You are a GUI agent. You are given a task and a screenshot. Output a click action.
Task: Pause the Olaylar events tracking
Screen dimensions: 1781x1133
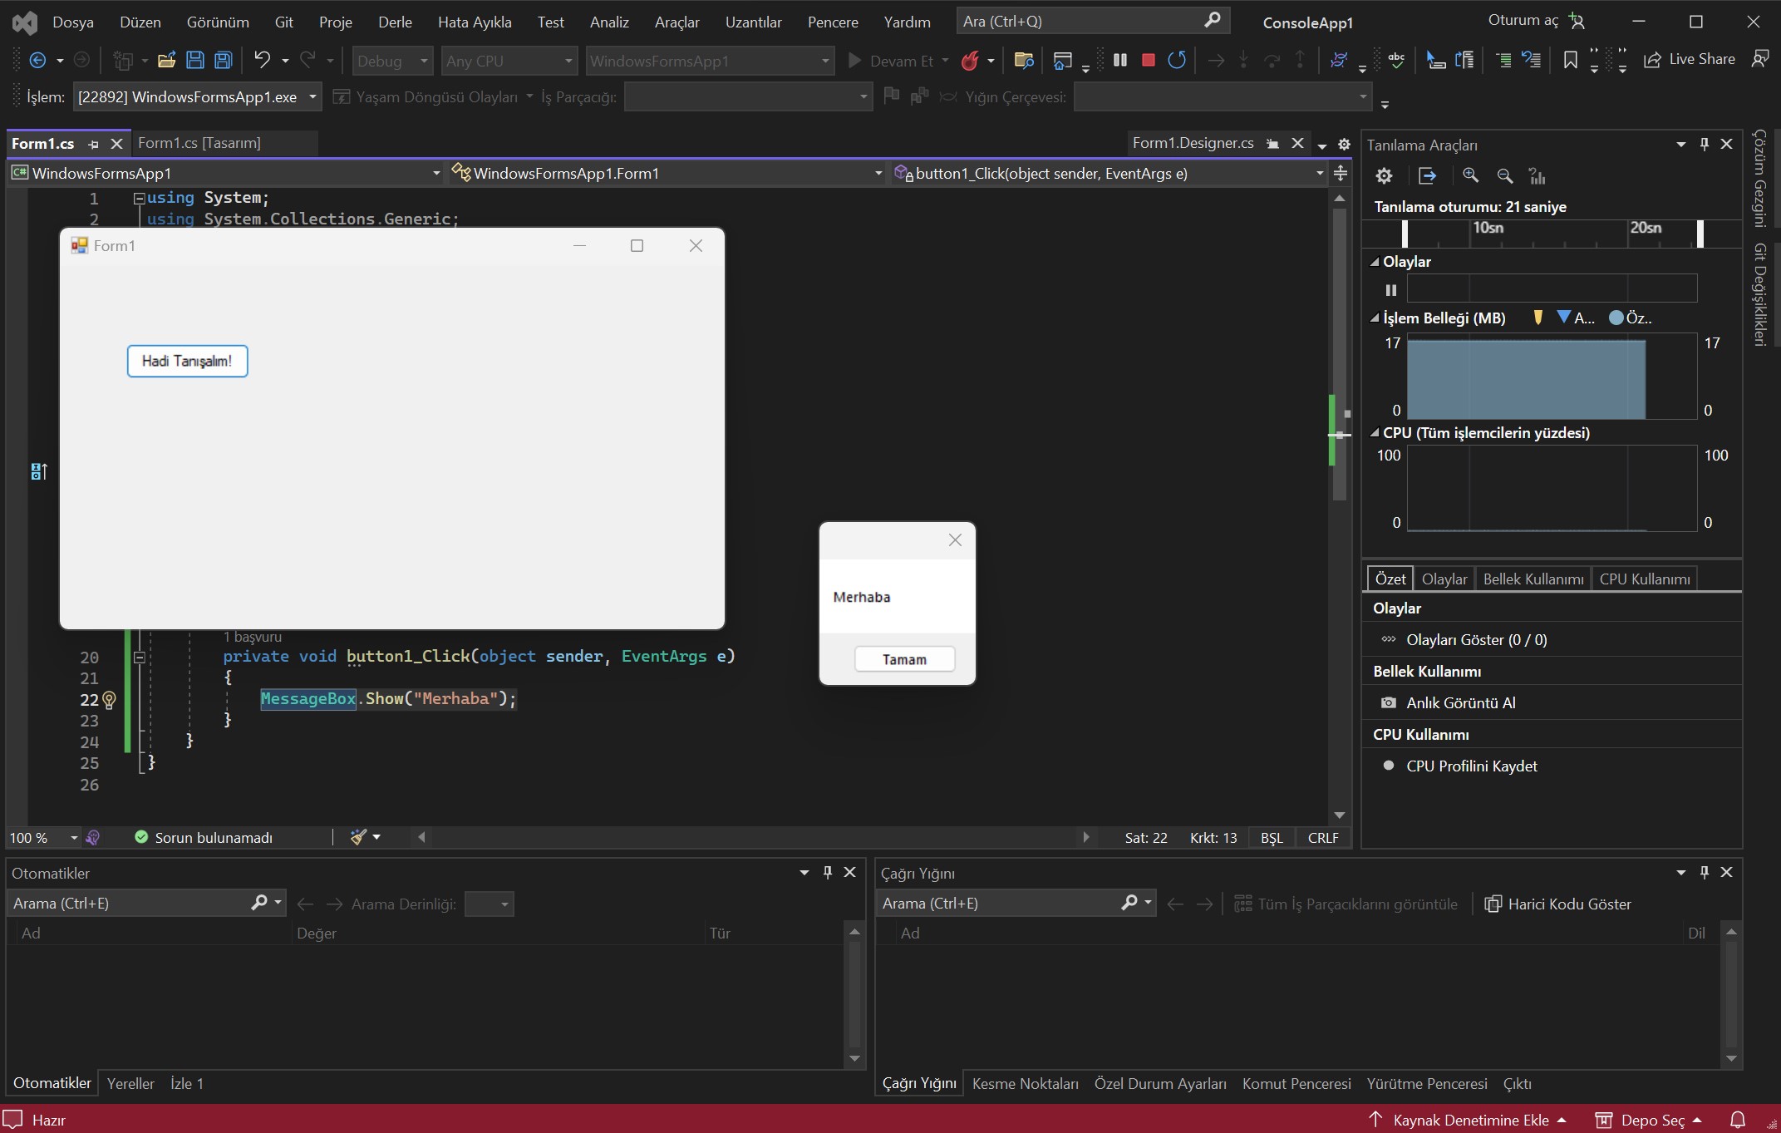pyautogui.click(x=1390, y=290)
